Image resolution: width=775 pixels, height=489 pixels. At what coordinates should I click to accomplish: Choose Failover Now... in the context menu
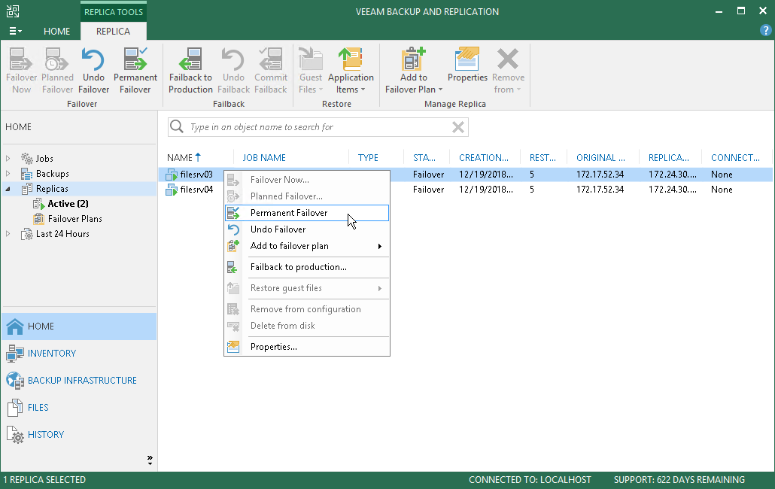[307, 180]
